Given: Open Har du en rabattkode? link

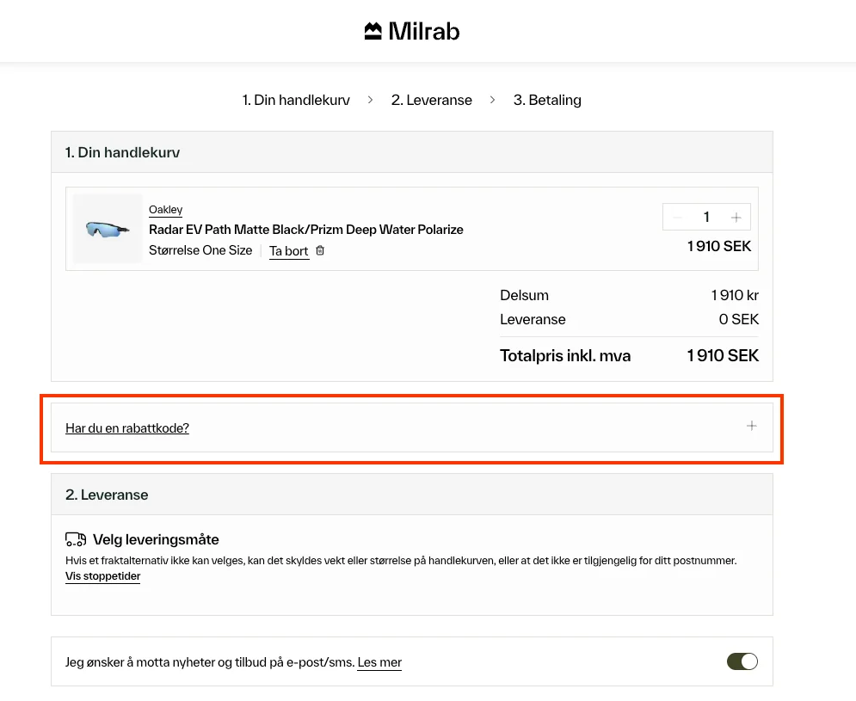Looking at the screenshot, I should [127, 428].
